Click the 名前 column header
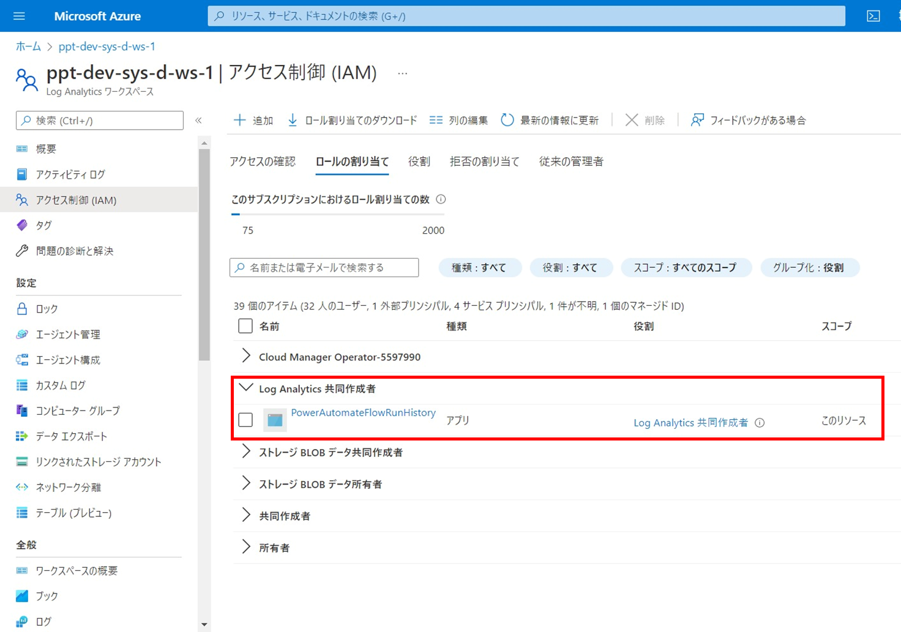 click(269, 326)
